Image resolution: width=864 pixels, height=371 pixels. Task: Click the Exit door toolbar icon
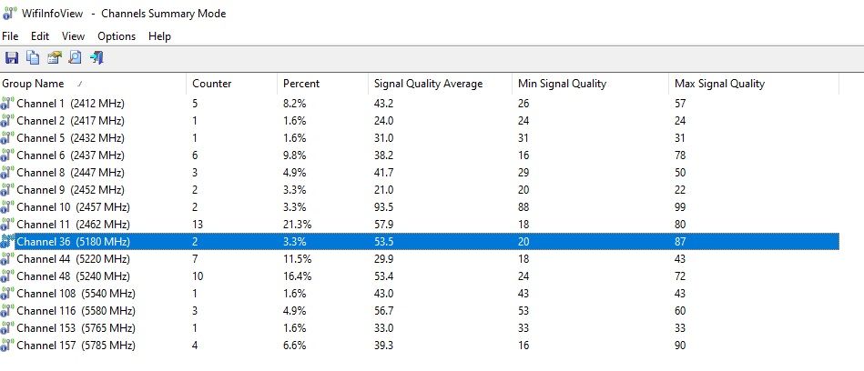[96, 58]
